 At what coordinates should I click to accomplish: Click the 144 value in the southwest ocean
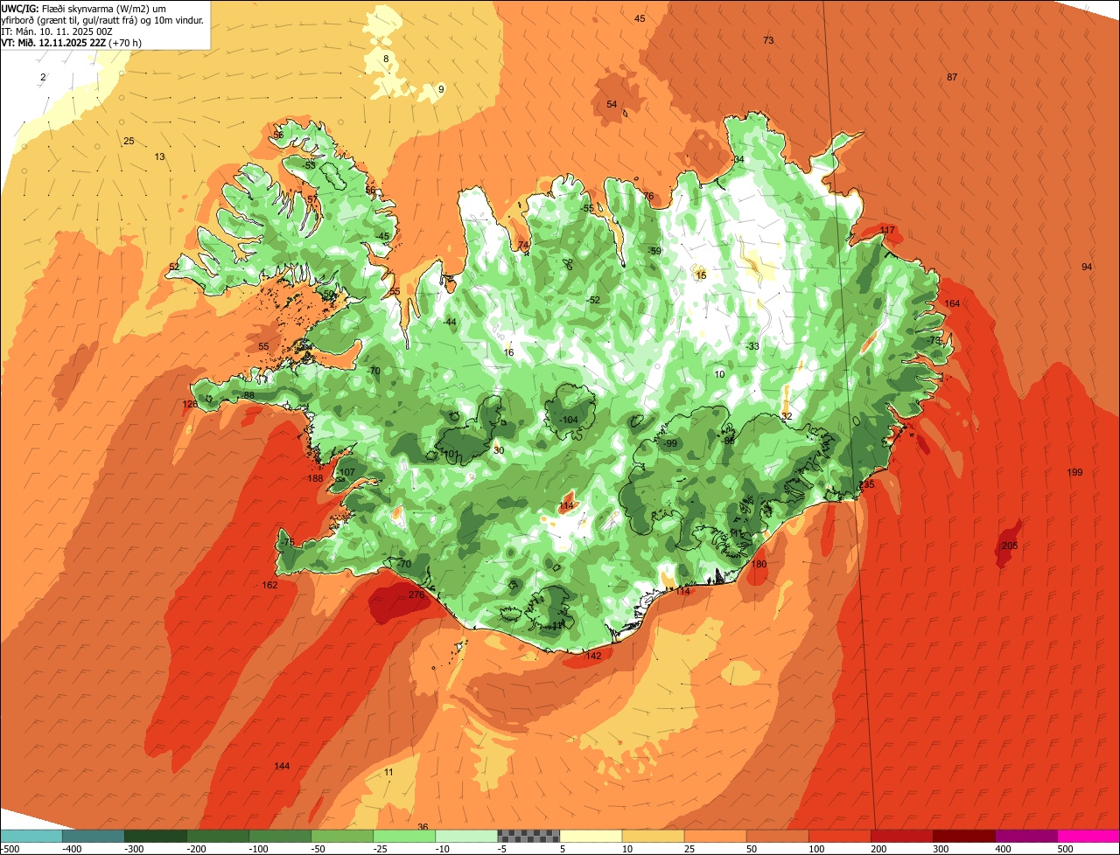click(282, 766)
